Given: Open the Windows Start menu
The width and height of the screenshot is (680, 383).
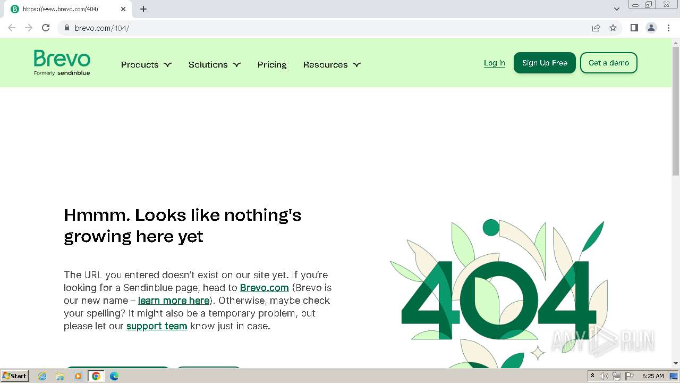Looking at the screenshot, I should coord(15,376).
